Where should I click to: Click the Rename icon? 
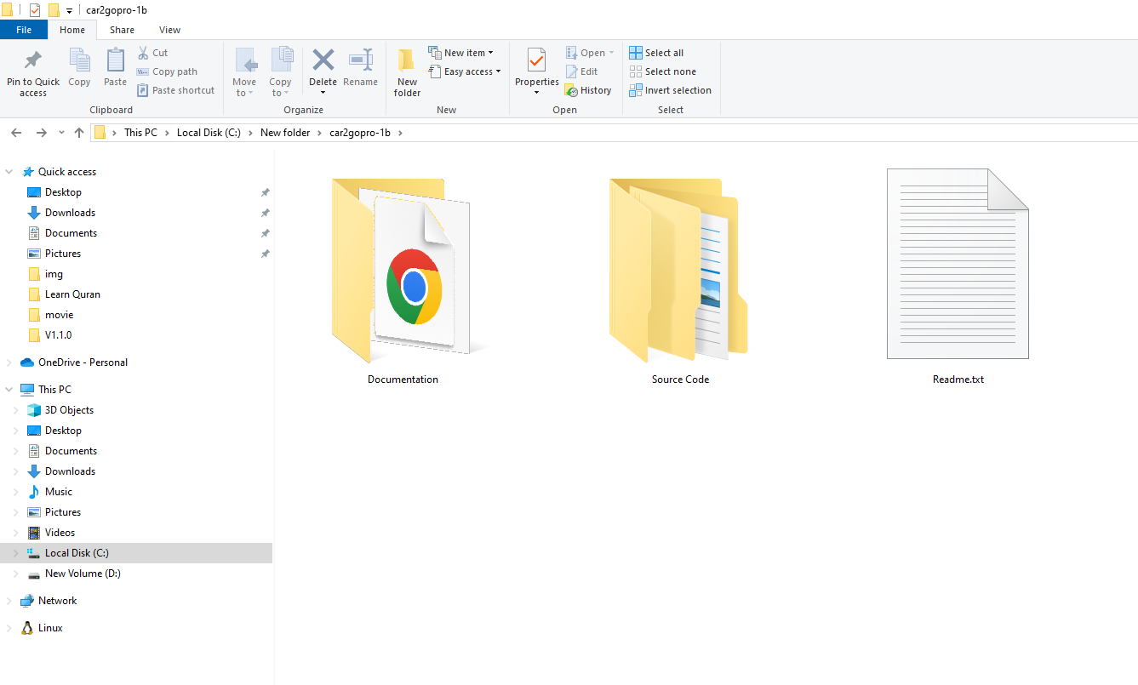coord(361,60)
